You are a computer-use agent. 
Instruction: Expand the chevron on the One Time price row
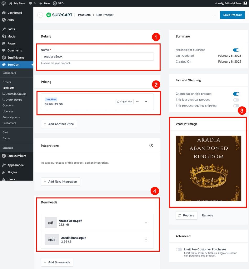click(x=146, y=101)
